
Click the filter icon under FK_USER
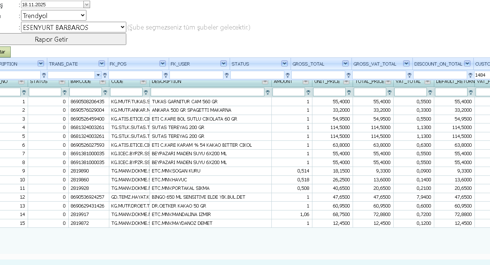coord(226,75)
